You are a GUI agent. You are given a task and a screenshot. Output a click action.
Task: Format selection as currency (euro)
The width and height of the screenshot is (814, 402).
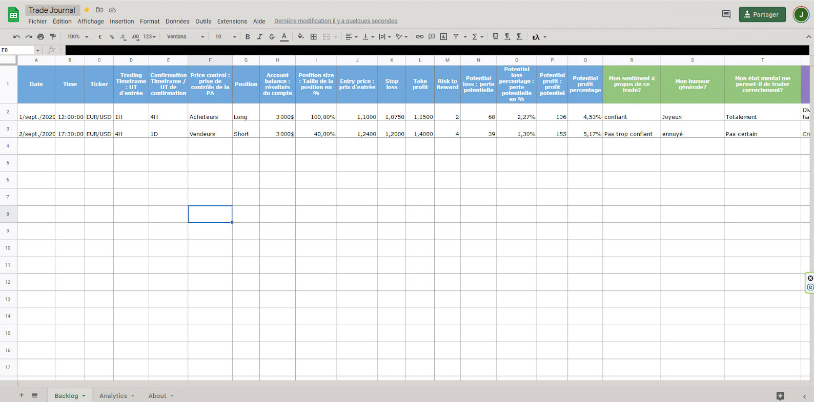[100, 37]
